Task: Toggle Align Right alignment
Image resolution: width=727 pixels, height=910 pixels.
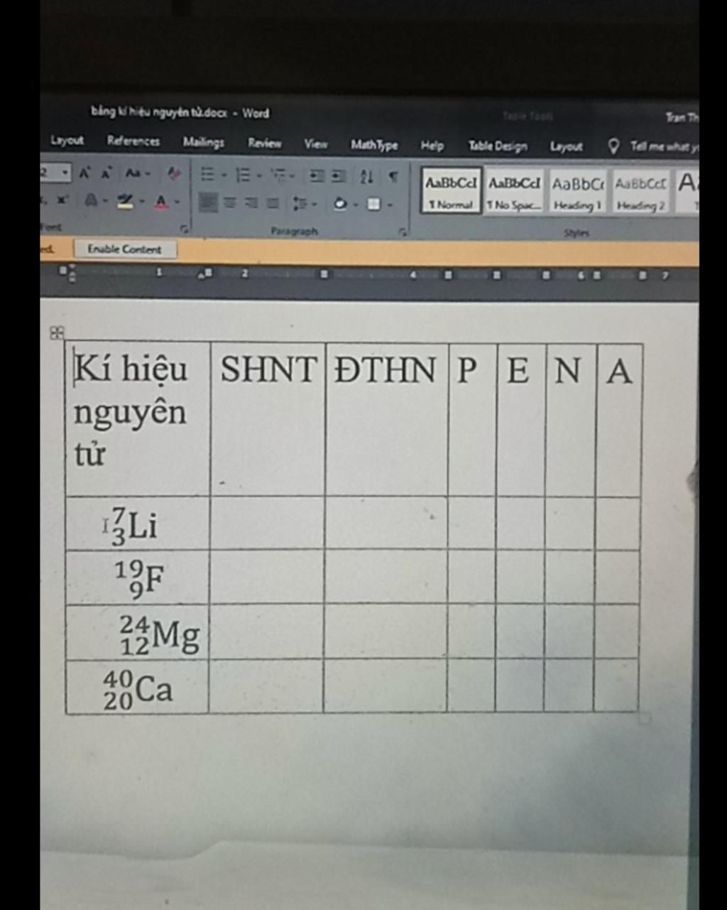Action: click(x=251, y=203)
